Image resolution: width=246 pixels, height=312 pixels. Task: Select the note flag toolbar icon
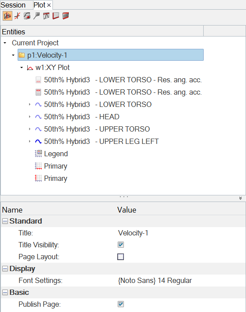tap(37, 16)
